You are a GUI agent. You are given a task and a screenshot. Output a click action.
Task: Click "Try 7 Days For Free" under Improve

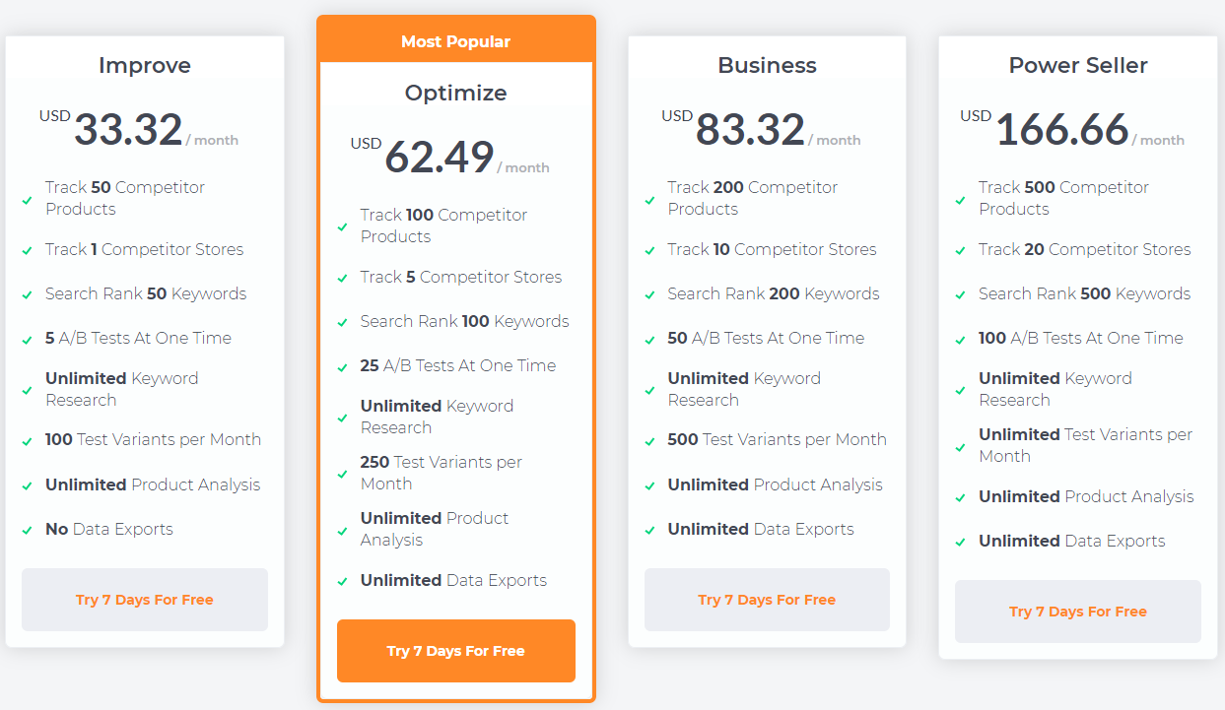coord(144,600)
